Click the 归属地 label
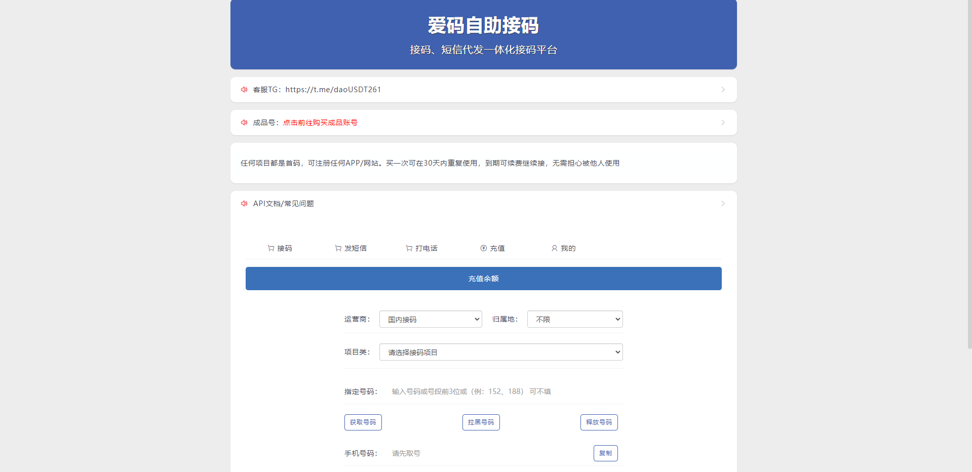The width and height of the screenshot is (972, 472). pyautogui.click(x=505, y=319)
